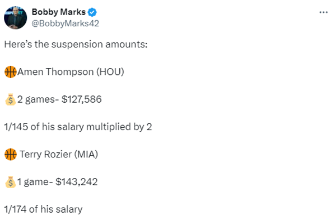The width and height of the screenshot is (336, 216).
Task: Click the $127,586 amount
Action: pyautogui.click(x=81, y=99)
